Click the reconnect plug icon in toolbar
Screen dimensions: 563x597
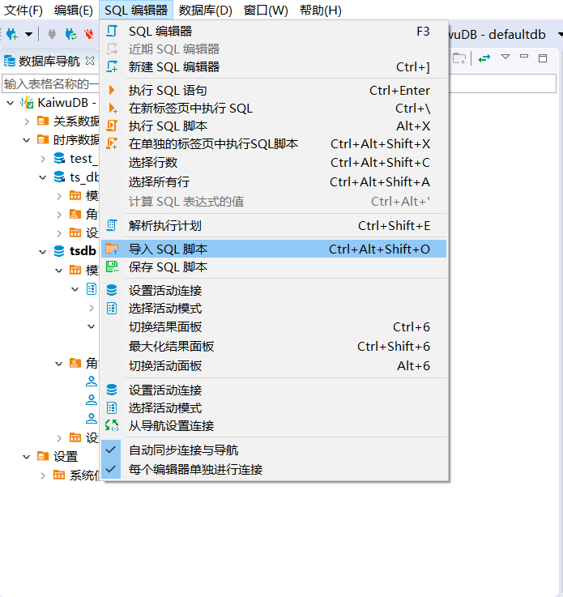(x=71, y=34)
